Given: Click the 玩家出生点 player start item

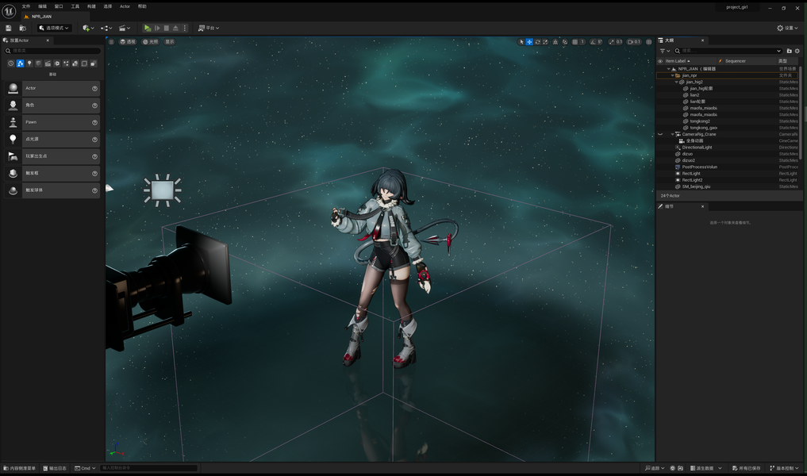Looking at the screenshot, I should (x=52, y=156).
